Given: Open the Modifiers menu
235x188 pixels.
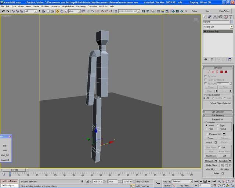Looking at the screenshot, I should [45, 7].
